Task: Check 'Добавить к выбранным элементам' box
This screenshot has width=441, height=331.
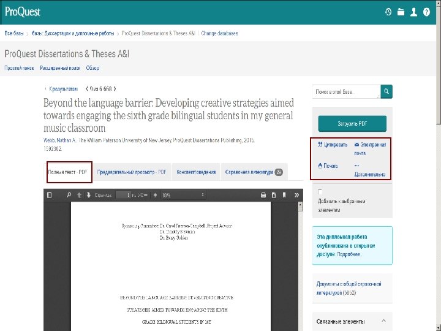Action: [320, 192]
